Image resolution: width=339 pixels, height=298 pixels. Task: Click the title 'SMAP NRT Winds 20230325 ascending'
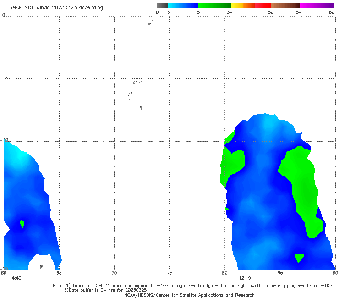(x=56, y=7)
